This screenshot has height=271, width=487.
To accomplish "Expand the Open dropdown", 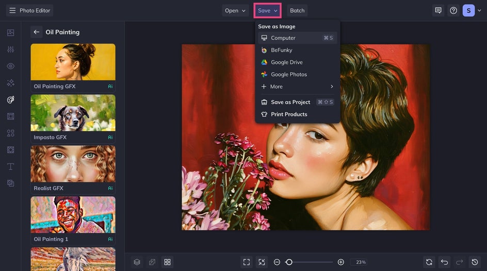I will (x=235, y=10).
